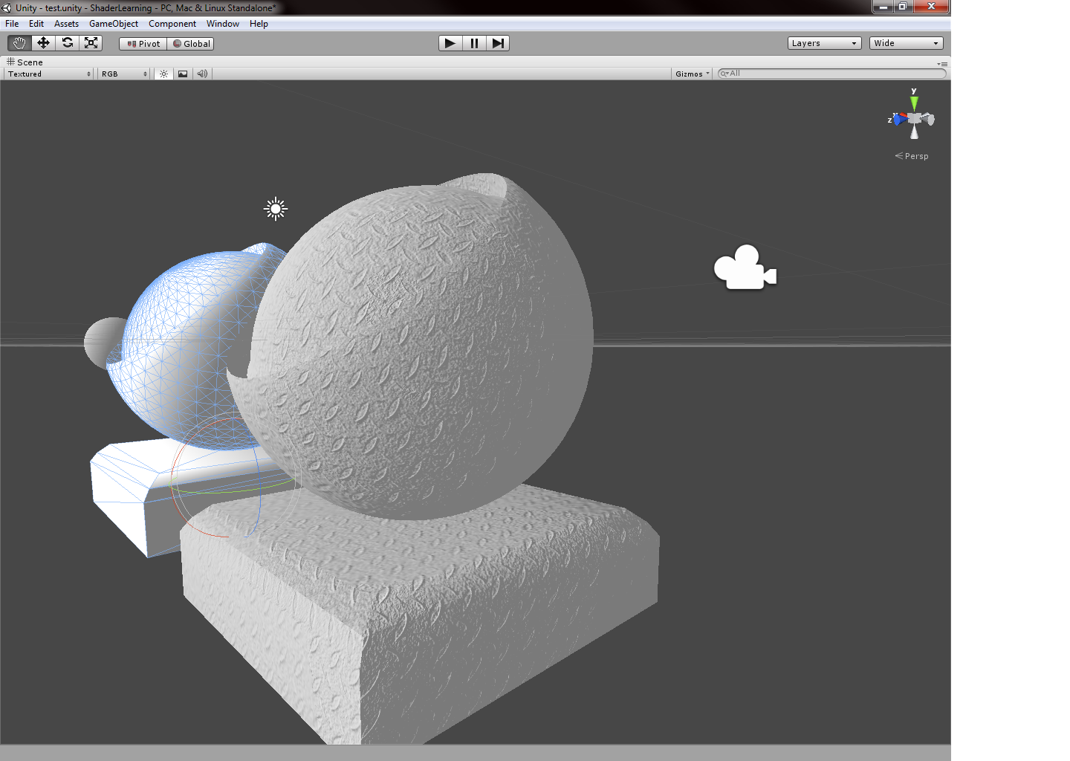
Task: Open the GameObject menu
Action: [114, 24]
